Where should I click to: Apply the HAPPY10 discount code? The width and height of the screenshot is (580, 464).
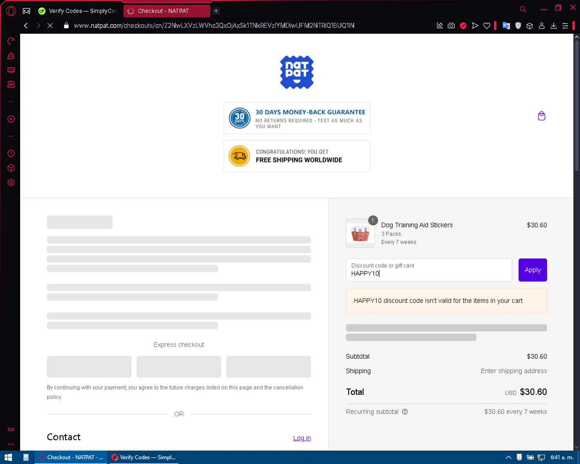point(532,270)
